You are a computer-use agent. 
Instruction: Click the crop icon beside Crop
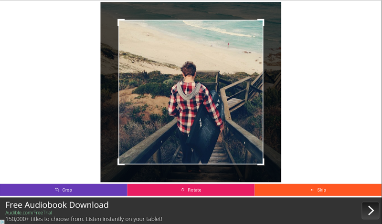[57, 190]
